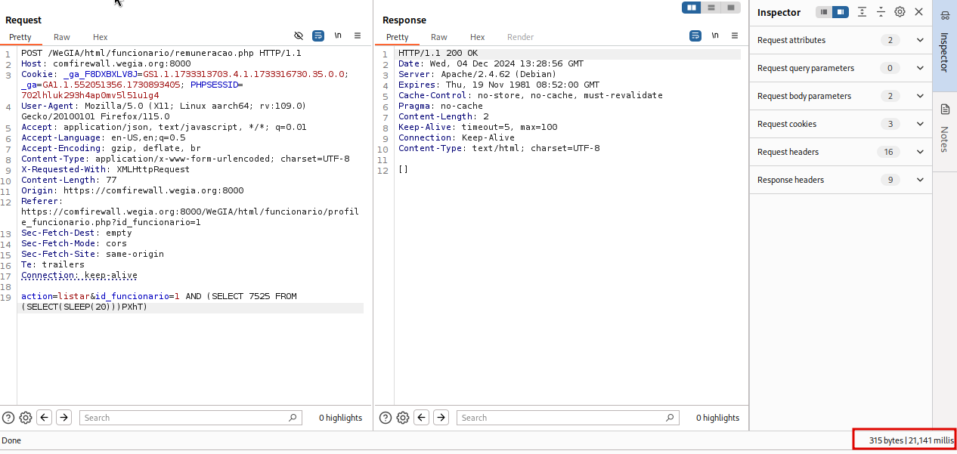The image size is (957, 454).
Task: Open Request search help icon
Action: coord(8,418)
